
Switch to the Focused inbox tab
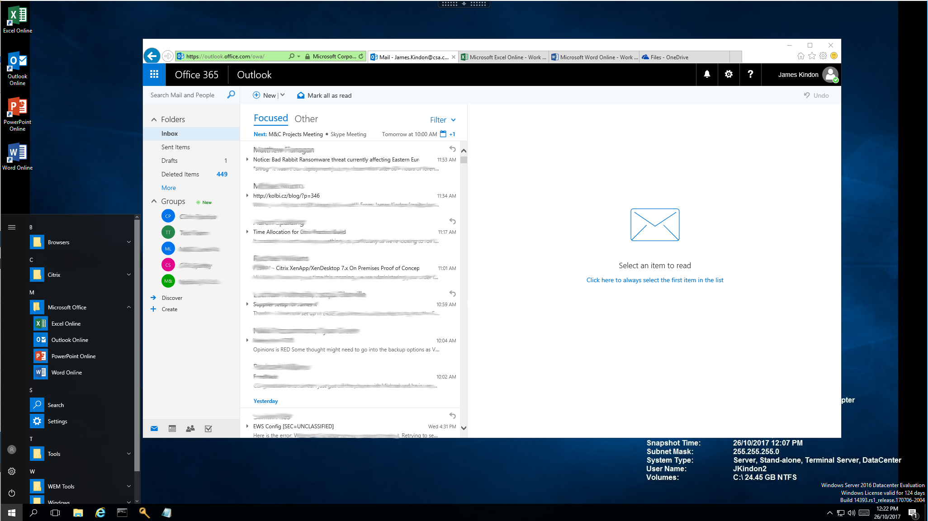pos(270,118)
